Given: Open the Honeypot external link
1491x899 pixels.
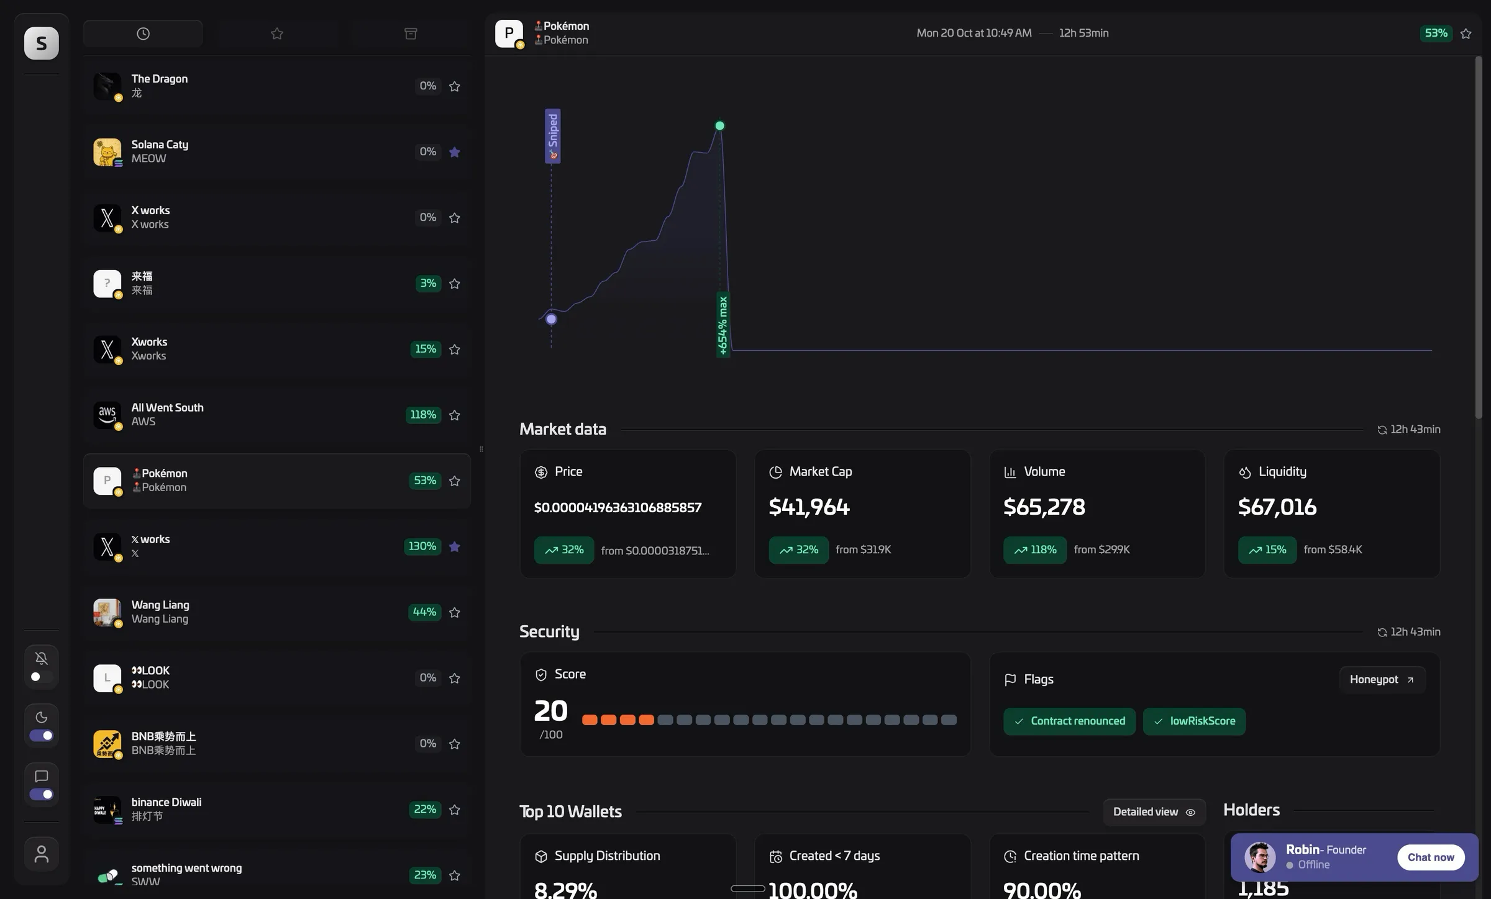Looking at the screenshot, I should 1382,679.
